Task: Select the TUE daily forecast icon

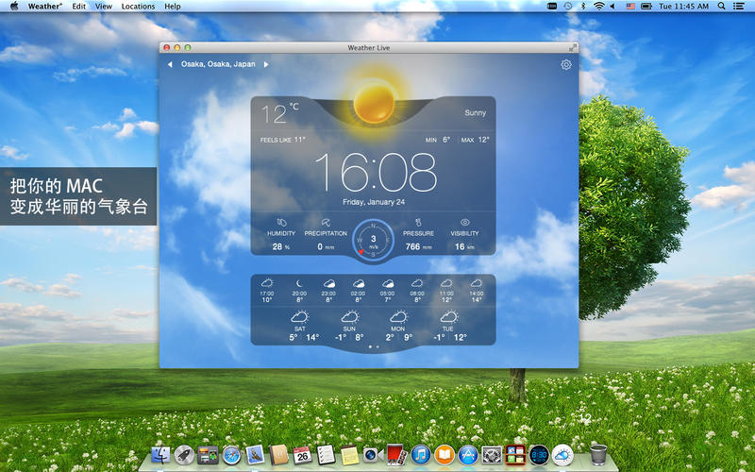Action: (449, 317)
